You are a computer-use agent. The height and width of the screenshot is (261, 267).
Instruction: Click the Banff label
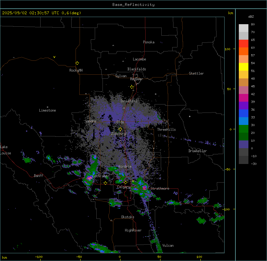coord(38,176)
